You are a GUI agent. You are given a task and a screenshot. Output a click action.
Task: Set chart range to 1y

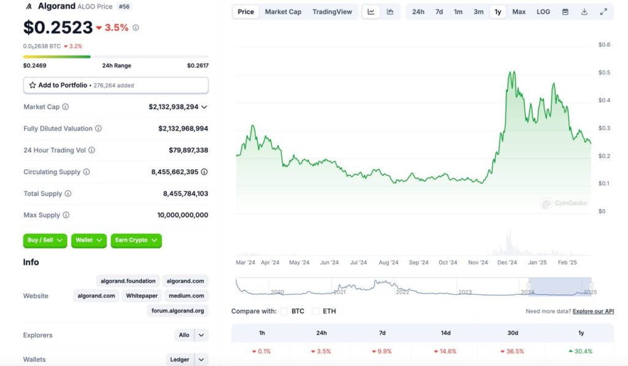coord(498,12)
